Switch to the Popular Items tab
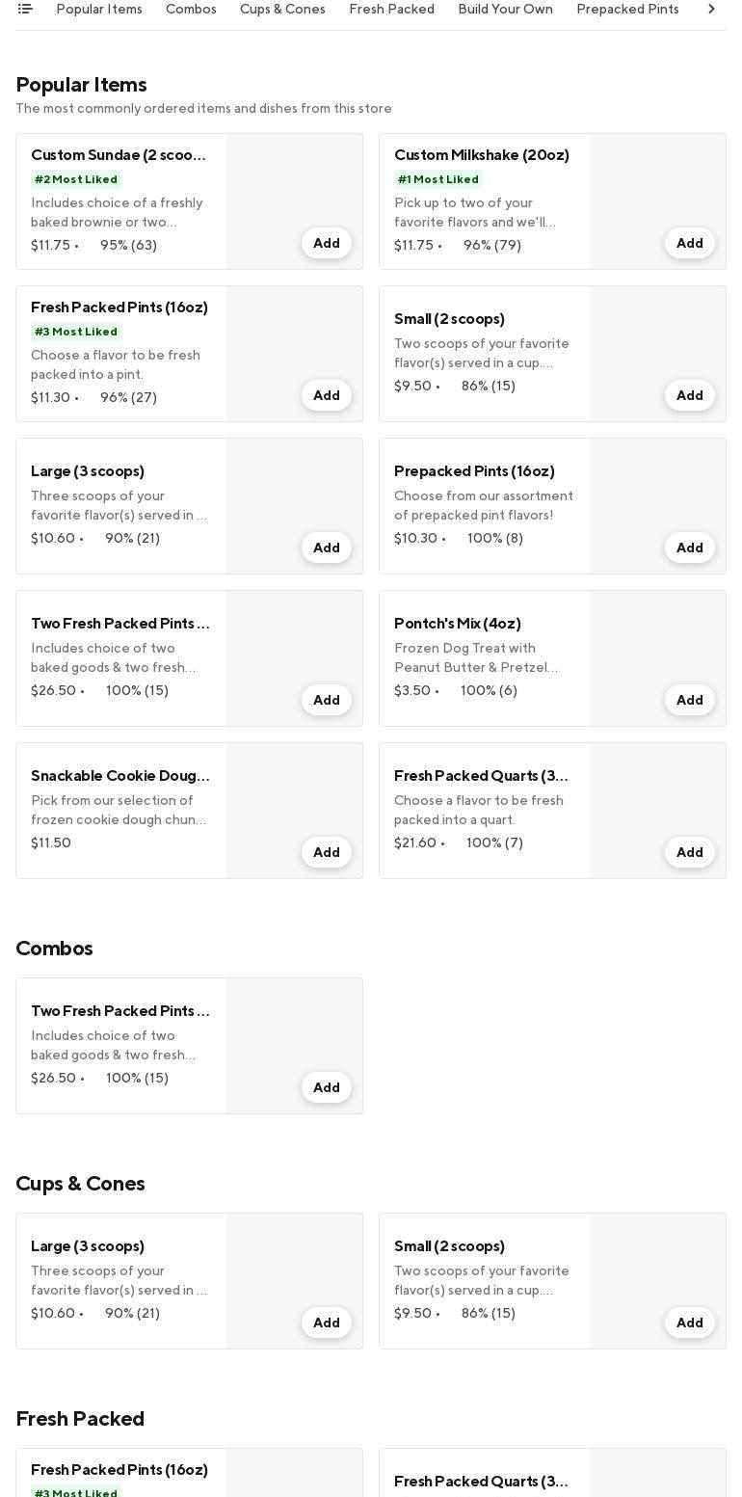The height and width of the screenshot is (1497, 742). pyautogui.click(x=99, y=9)
